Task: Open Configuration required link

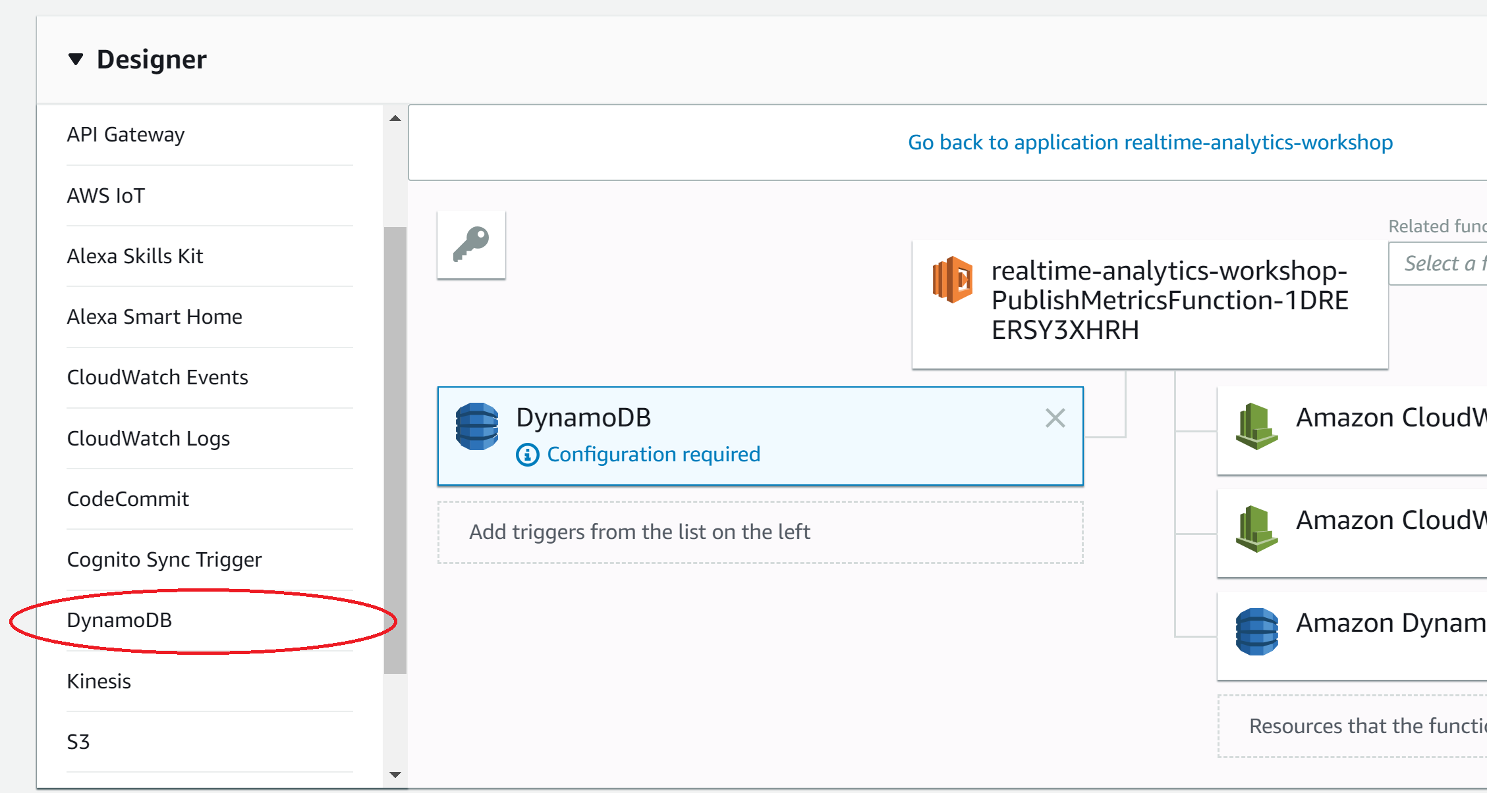Action: tap(654, 454)
